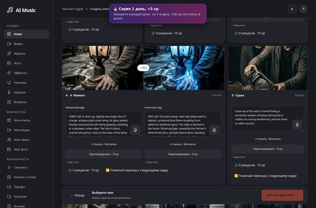Click microphone in Конечный кадр prompt

214,130
